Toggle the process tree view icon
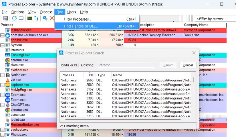This screenshot has height=137, width=236. coord(36,18)
